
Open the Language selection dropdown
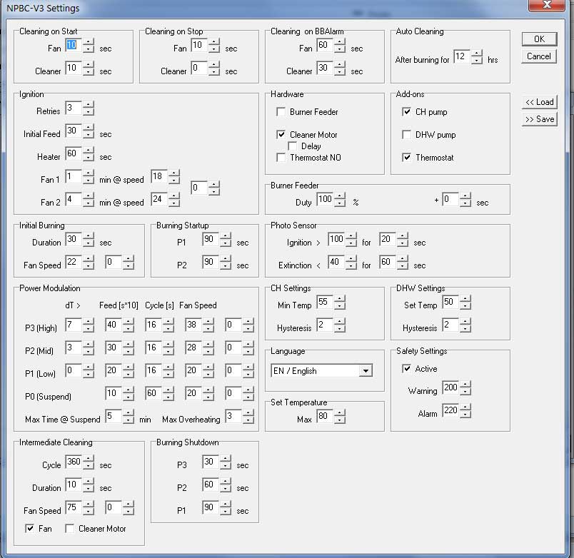366,370
